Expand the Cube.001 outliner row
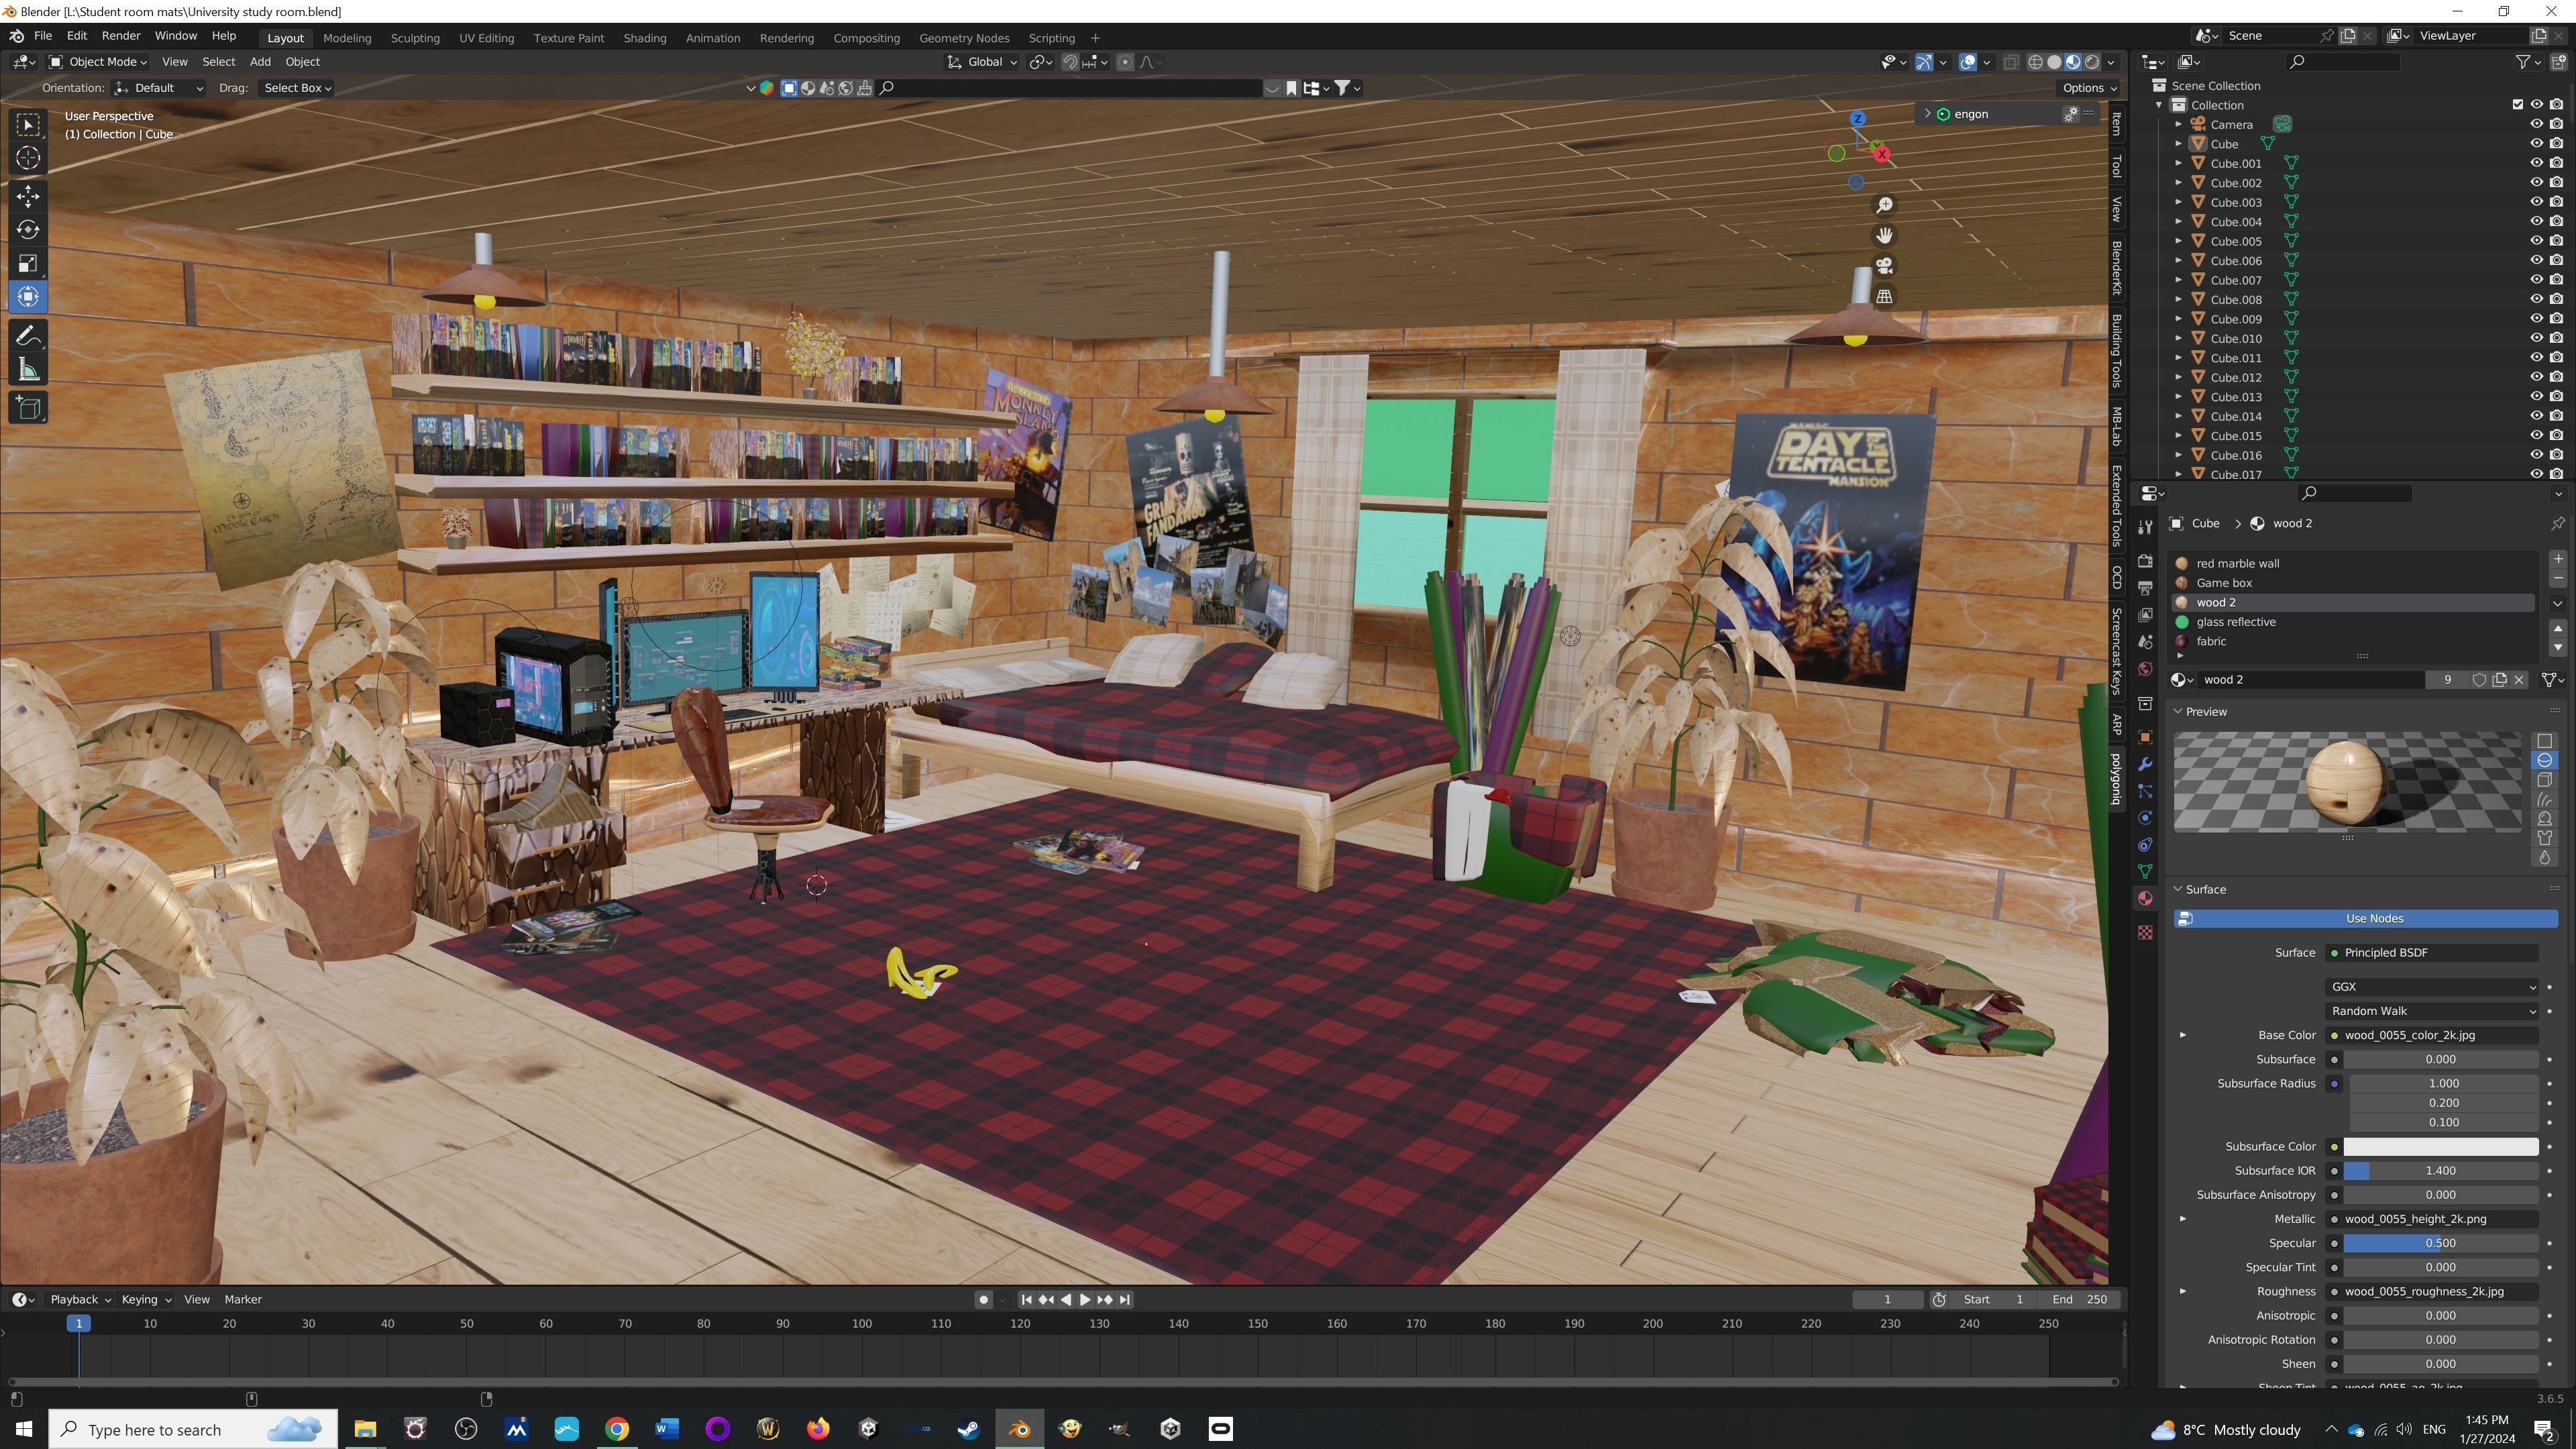 (x=2179, y=163)
